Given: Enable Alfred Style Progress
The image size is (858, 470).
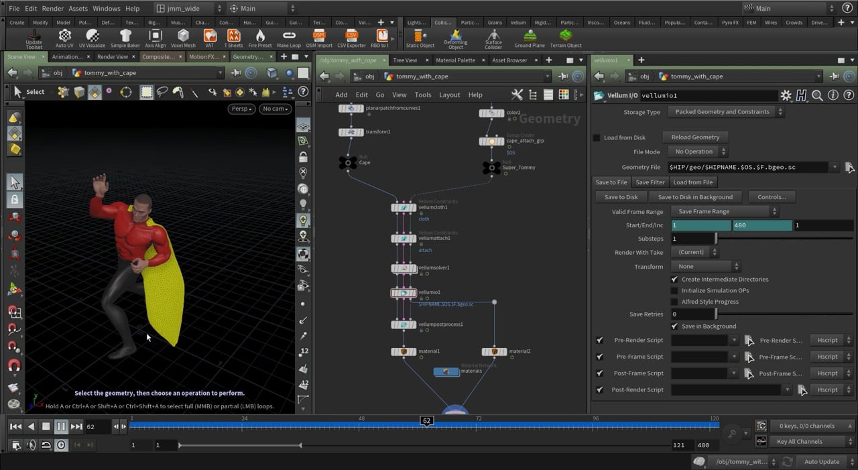Looking at the screenshot, I should (674, 302).
